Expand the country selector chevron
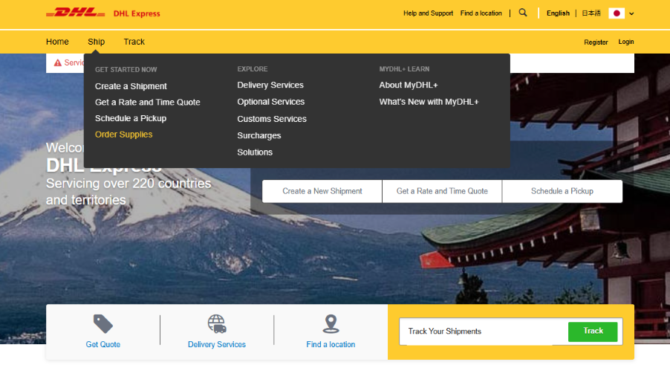This screenshot has height=371, width=670. click(631, 14)
